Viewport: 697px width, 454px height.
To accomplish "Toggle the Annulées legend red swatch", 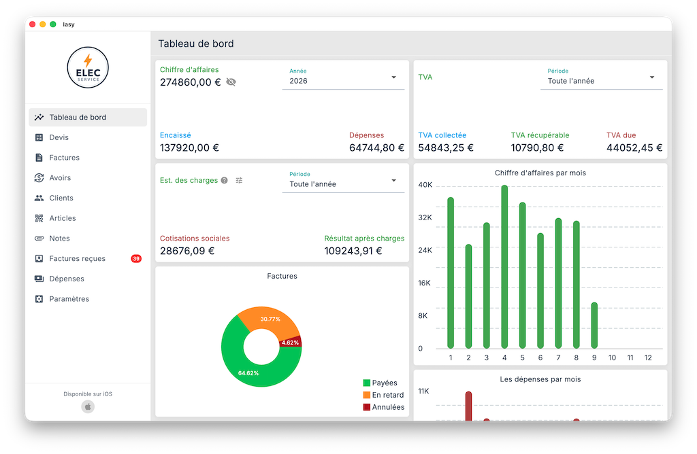I will (367, 407).
